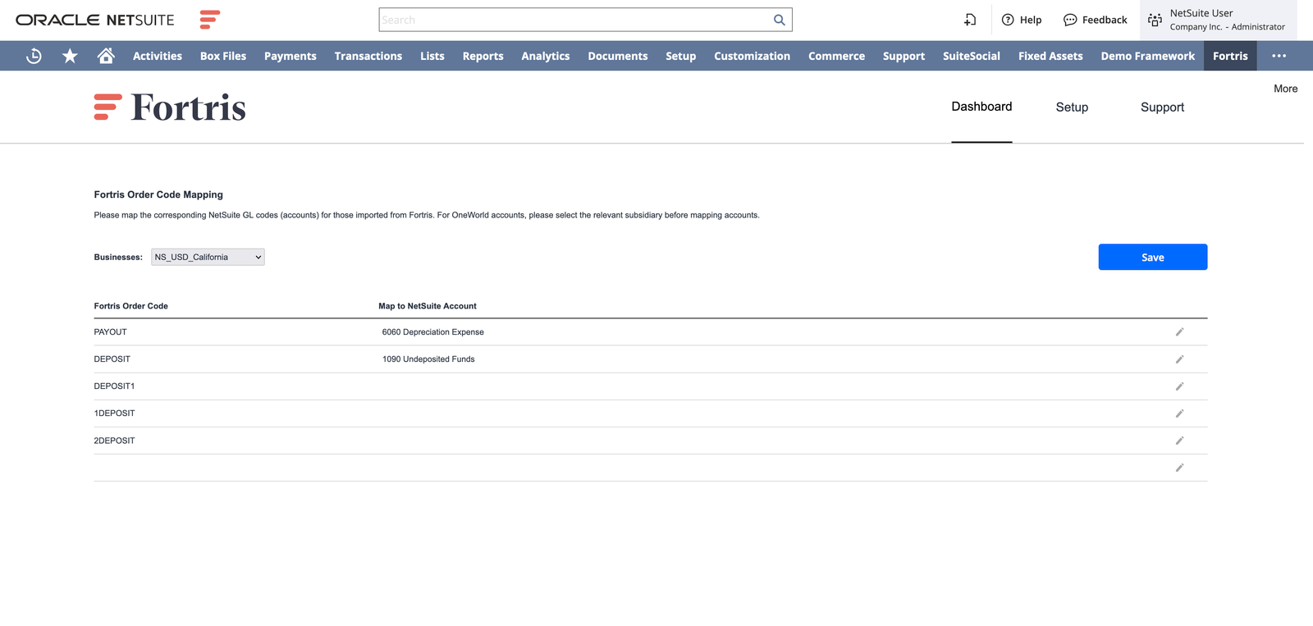This screenshot has width=1313, height=626.
Task: Open the Box Files menu
Action: [x=223, y=56]
